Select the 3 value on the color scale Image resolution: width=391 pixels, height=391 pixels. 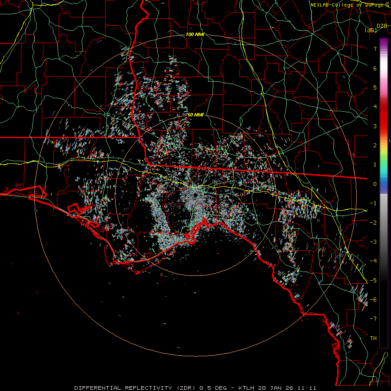(x=375, y=126)
